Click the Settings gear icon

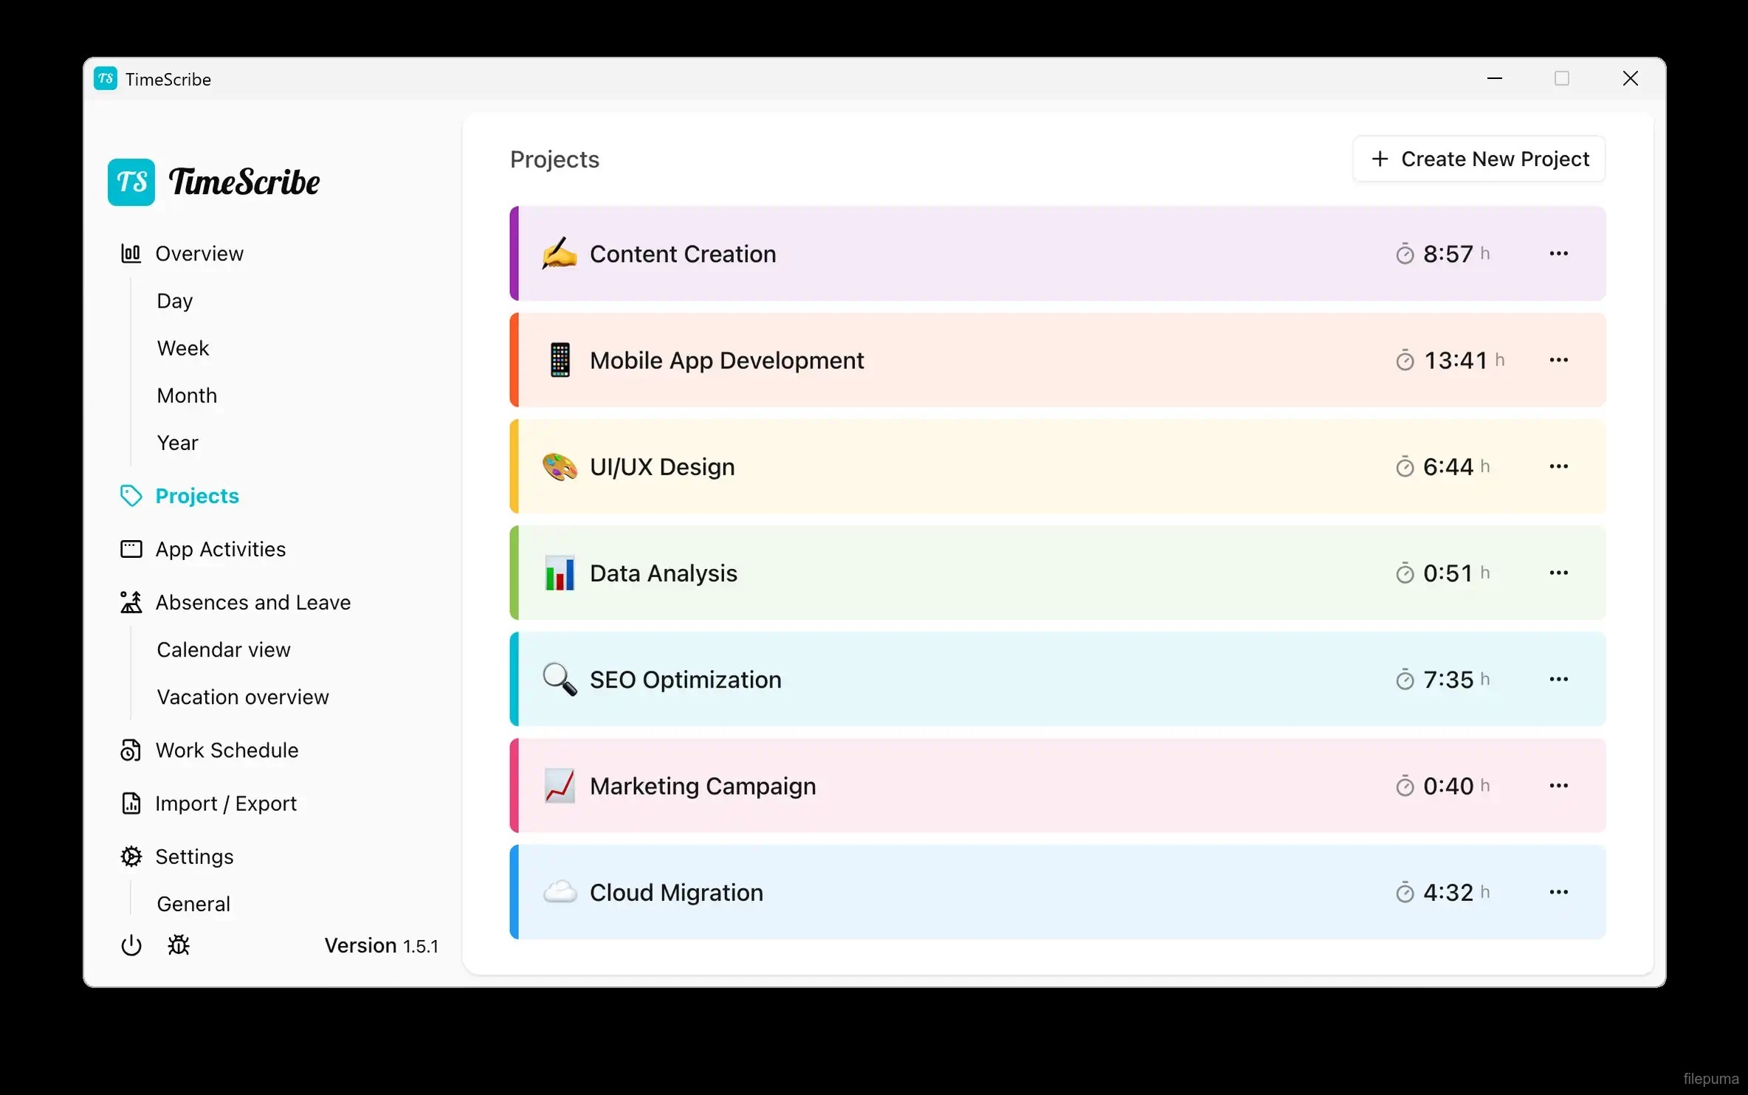[131, 857]
